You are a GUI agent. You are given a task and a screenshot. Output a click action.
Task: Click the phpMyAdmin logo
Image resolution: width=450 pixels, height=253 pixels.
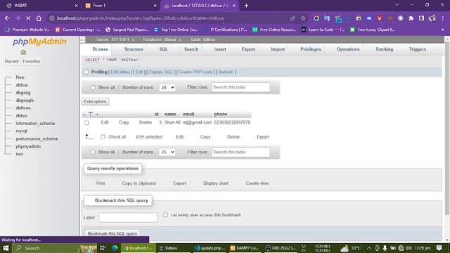point(39,41)
